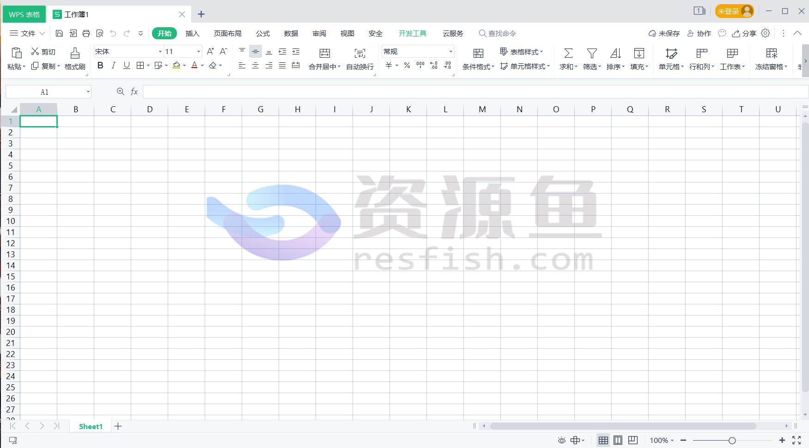The image size is (809, 448).
Task: Switch to page break preview view
Action: (633, 440)
